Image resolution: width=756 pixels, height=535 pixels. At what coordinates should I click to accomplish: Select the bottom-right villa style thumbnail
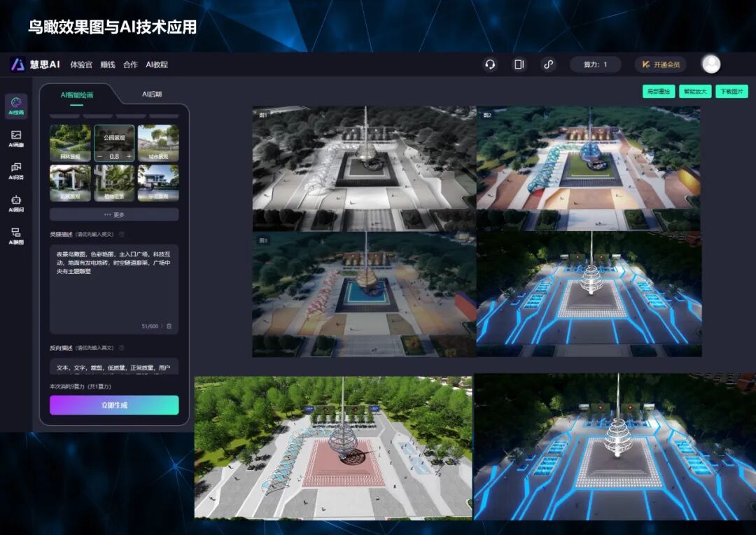158,183
